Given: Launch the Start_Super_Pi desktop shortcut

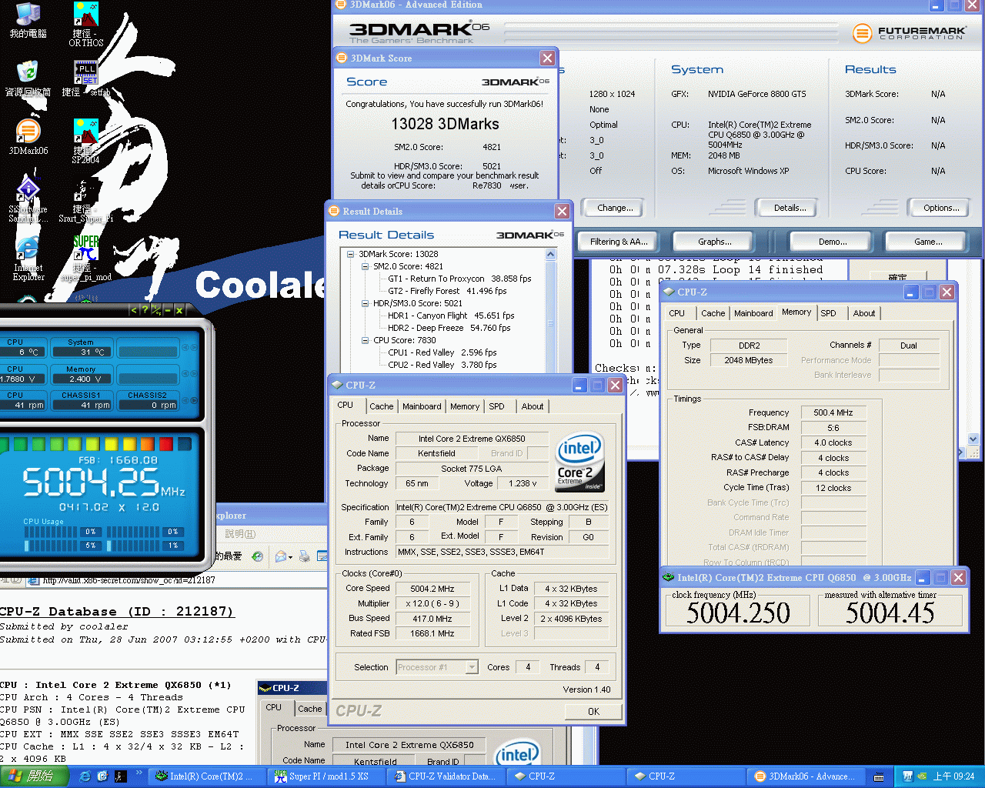Looking at the screenshot, I should (x=85, y=200).
